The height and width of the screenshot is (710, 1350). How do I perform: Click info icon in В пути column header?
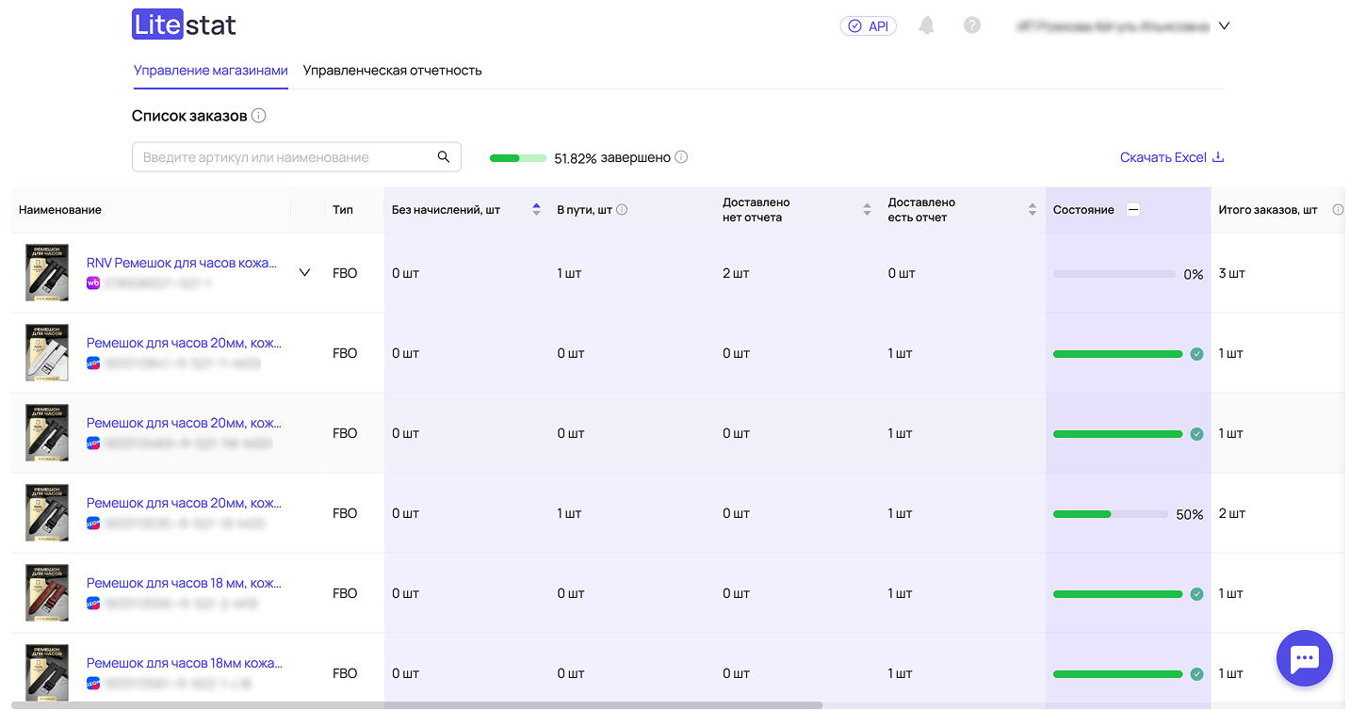pyautogui.click(x=622, y=210)
